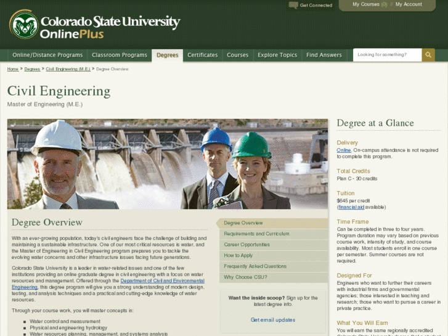Click the Get Connected chat icon
This screenshot has width=448, height=336.
pos(293,5)
